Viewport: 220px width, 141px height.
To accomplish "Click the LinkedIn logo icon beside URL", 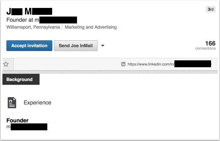I will click(123, 64).
